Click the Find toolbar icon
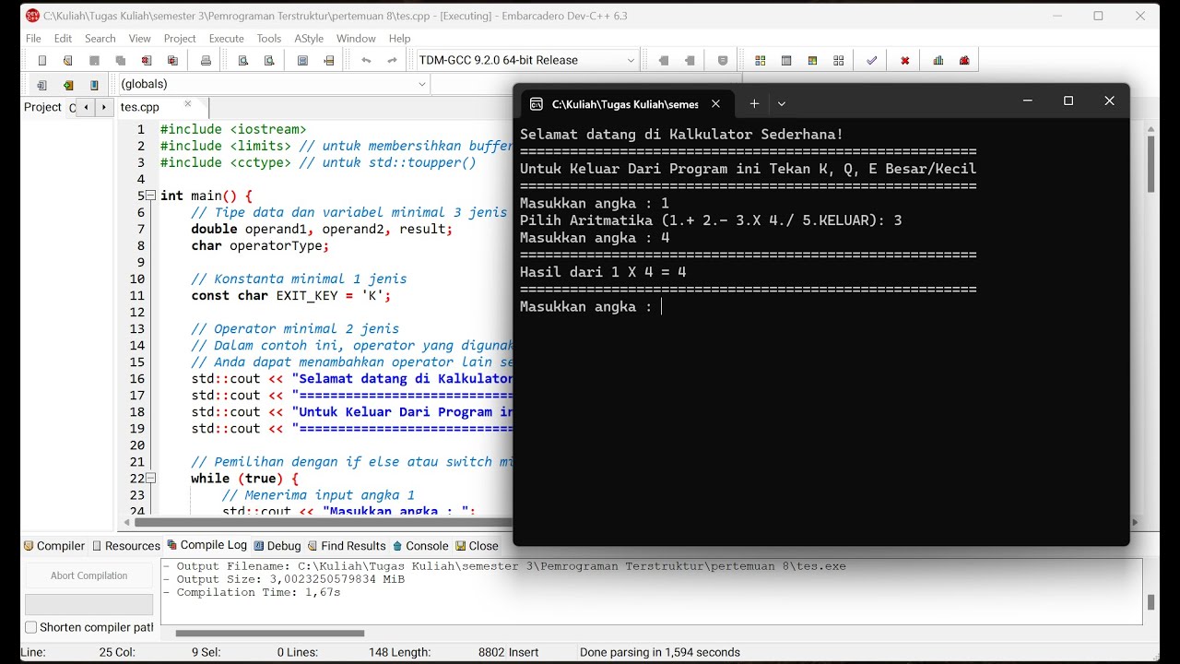1180x664 pixels. 243,61
